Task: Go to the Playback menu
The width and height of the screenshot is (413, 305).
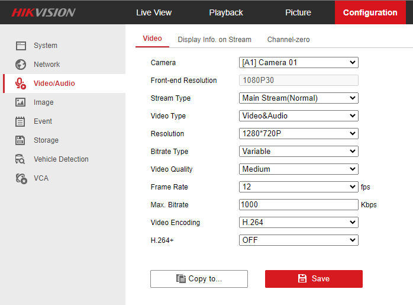Action: [226, 12]
